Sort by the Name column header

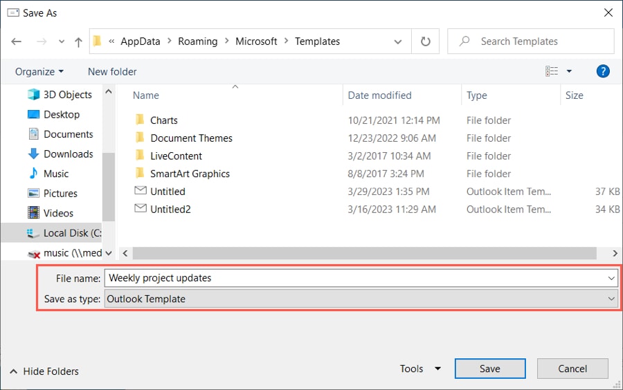[x=145, y=95]
